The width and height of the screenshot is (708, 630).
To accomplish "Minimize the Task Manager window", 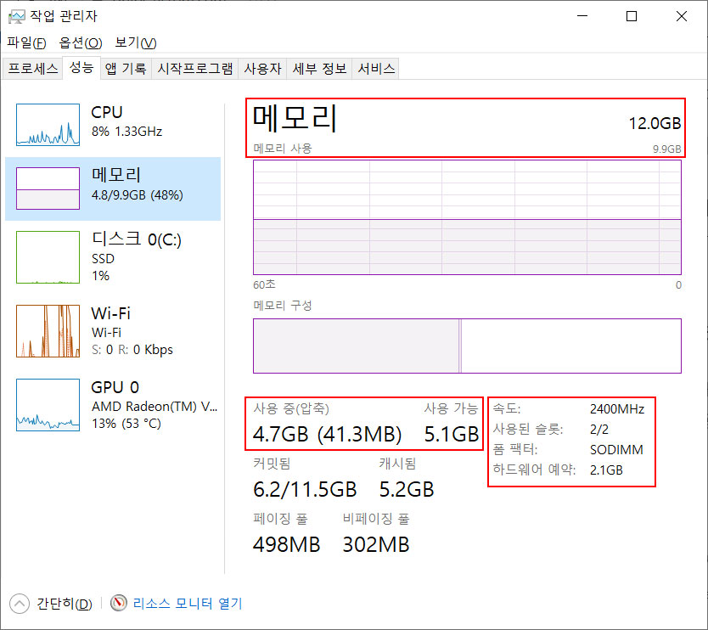I will click(582, 16).
